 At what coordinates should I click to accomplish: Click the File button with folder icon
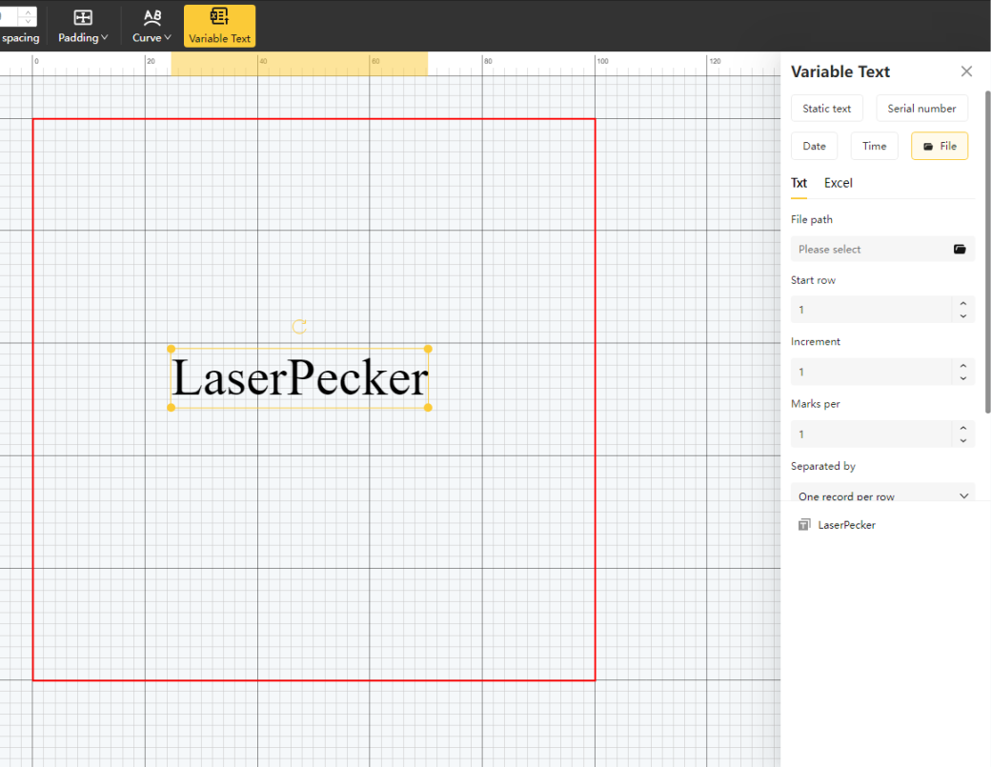point(940,145)
